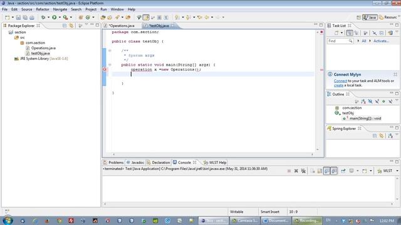The image size is (401, 225).
Task: Open the Back history dropdown arrow
Action: click(x=212, y=17)
